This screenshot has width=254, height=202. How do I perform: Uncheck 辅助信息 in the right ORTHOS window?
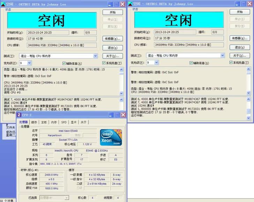coord(191,63)
